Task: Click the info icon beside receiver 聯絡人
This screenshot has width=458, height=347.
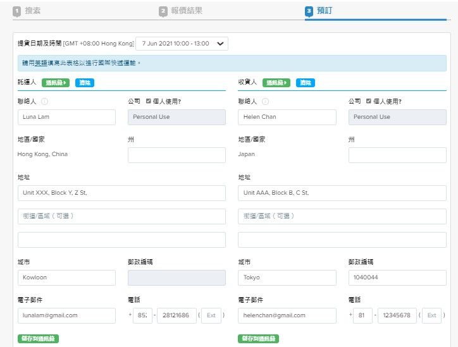Action: (266, 101)
